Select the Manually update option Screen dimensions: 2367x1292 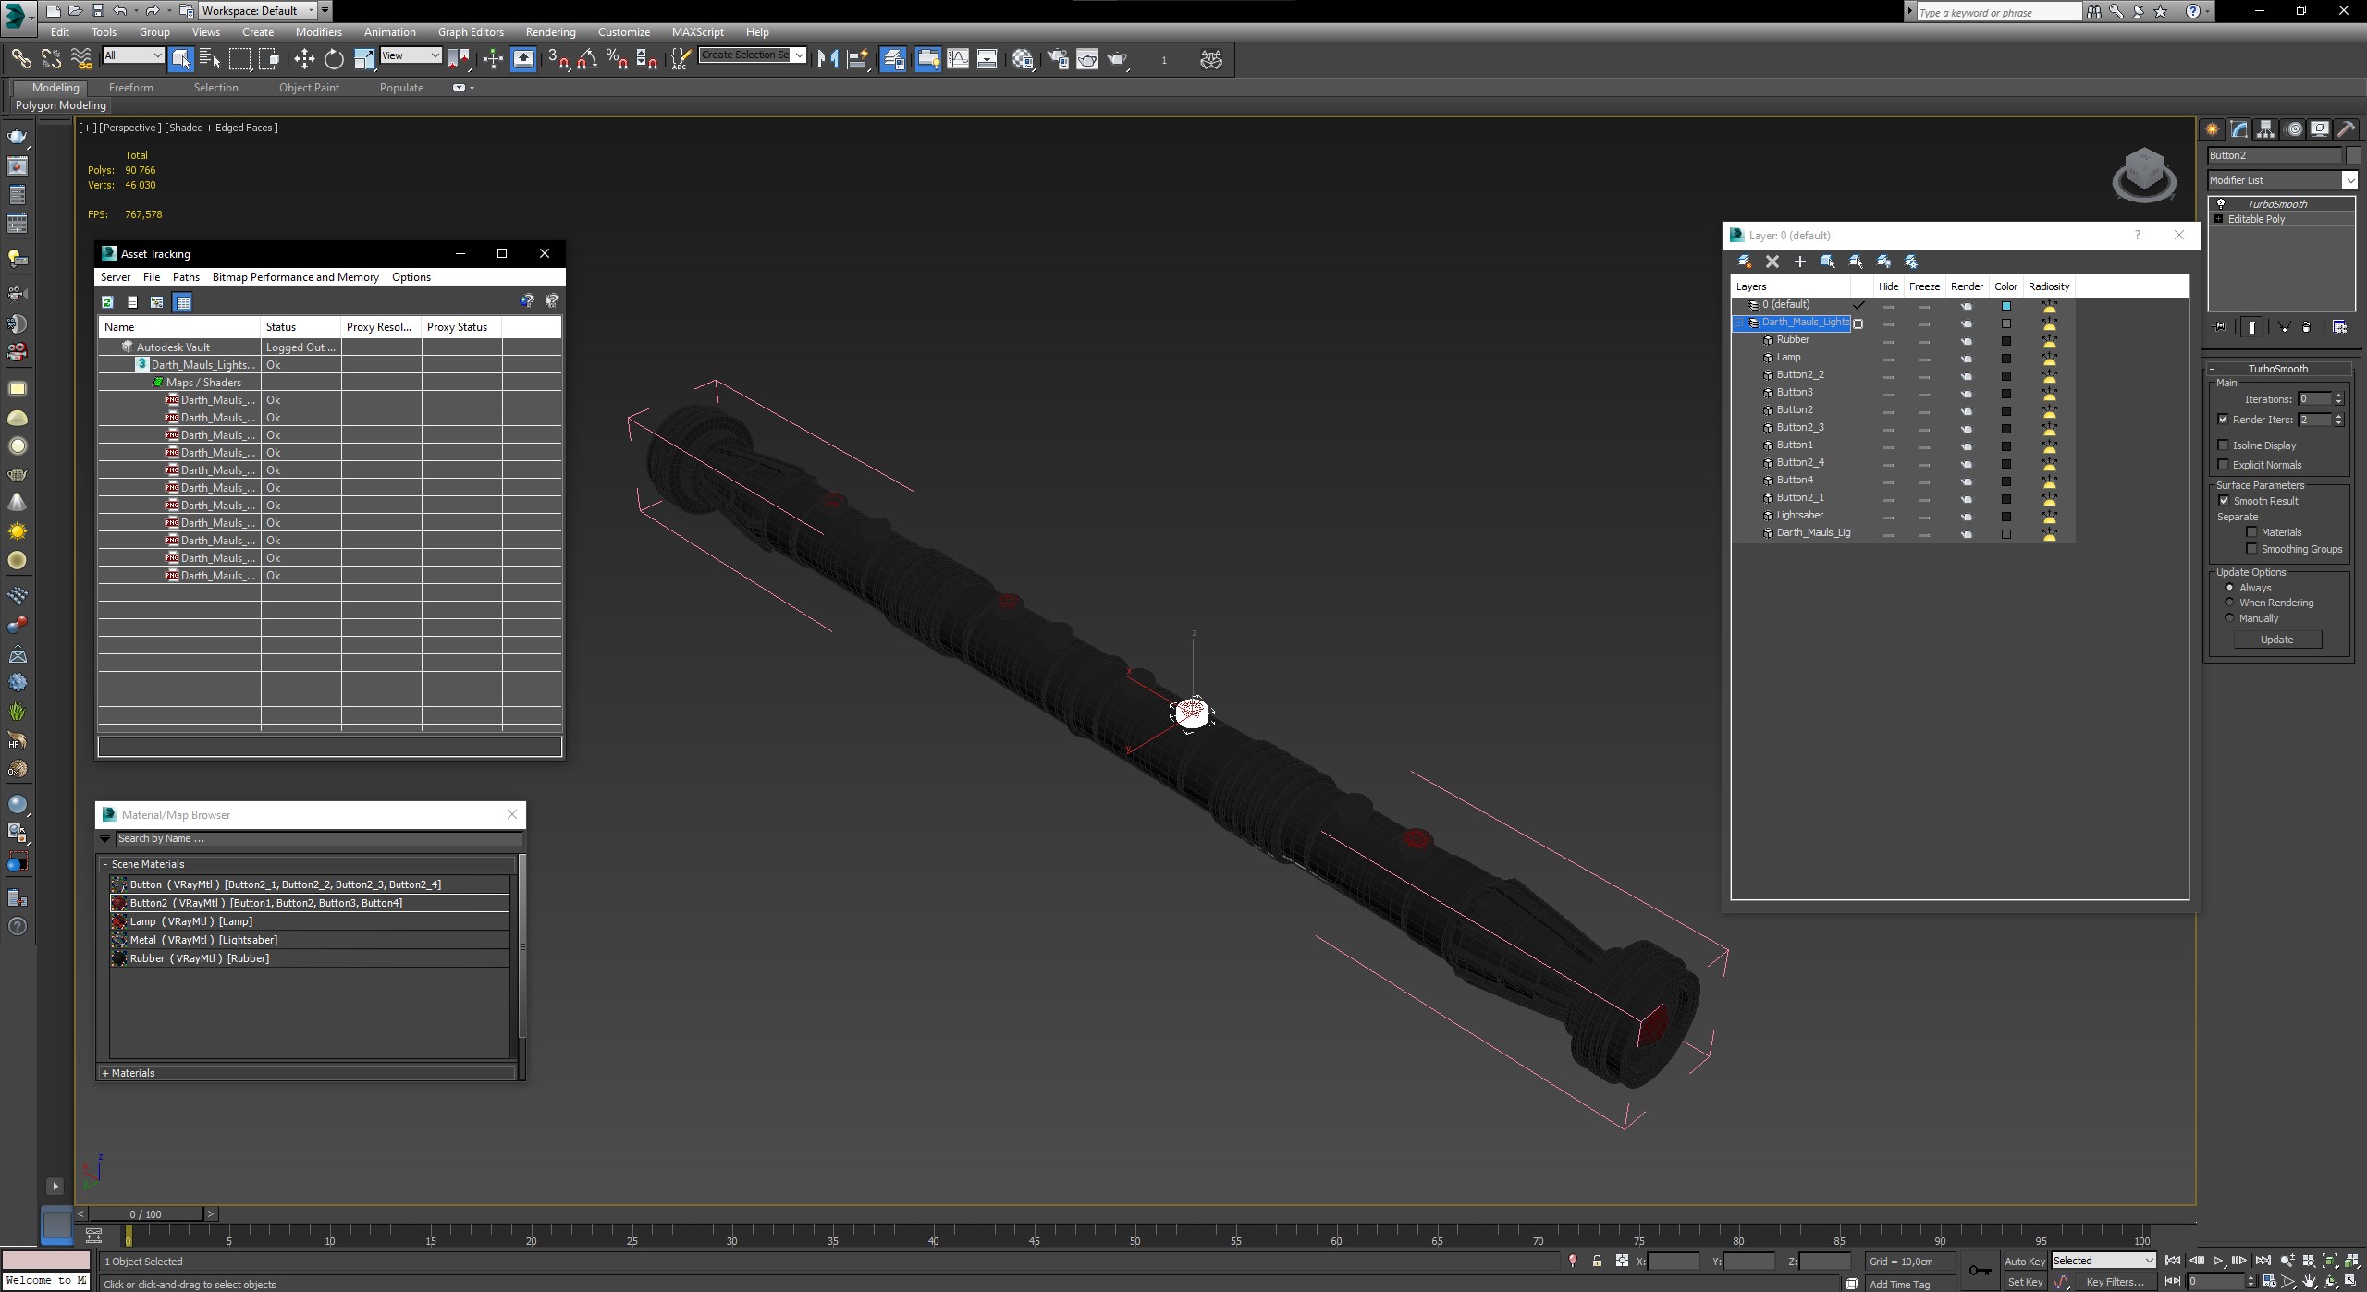[2229, 618]
